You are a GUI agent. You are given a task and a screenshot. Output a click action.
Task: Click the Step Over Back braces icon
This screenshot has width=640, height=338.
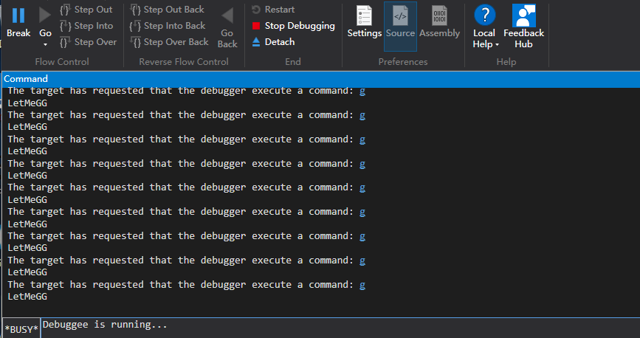135,42
